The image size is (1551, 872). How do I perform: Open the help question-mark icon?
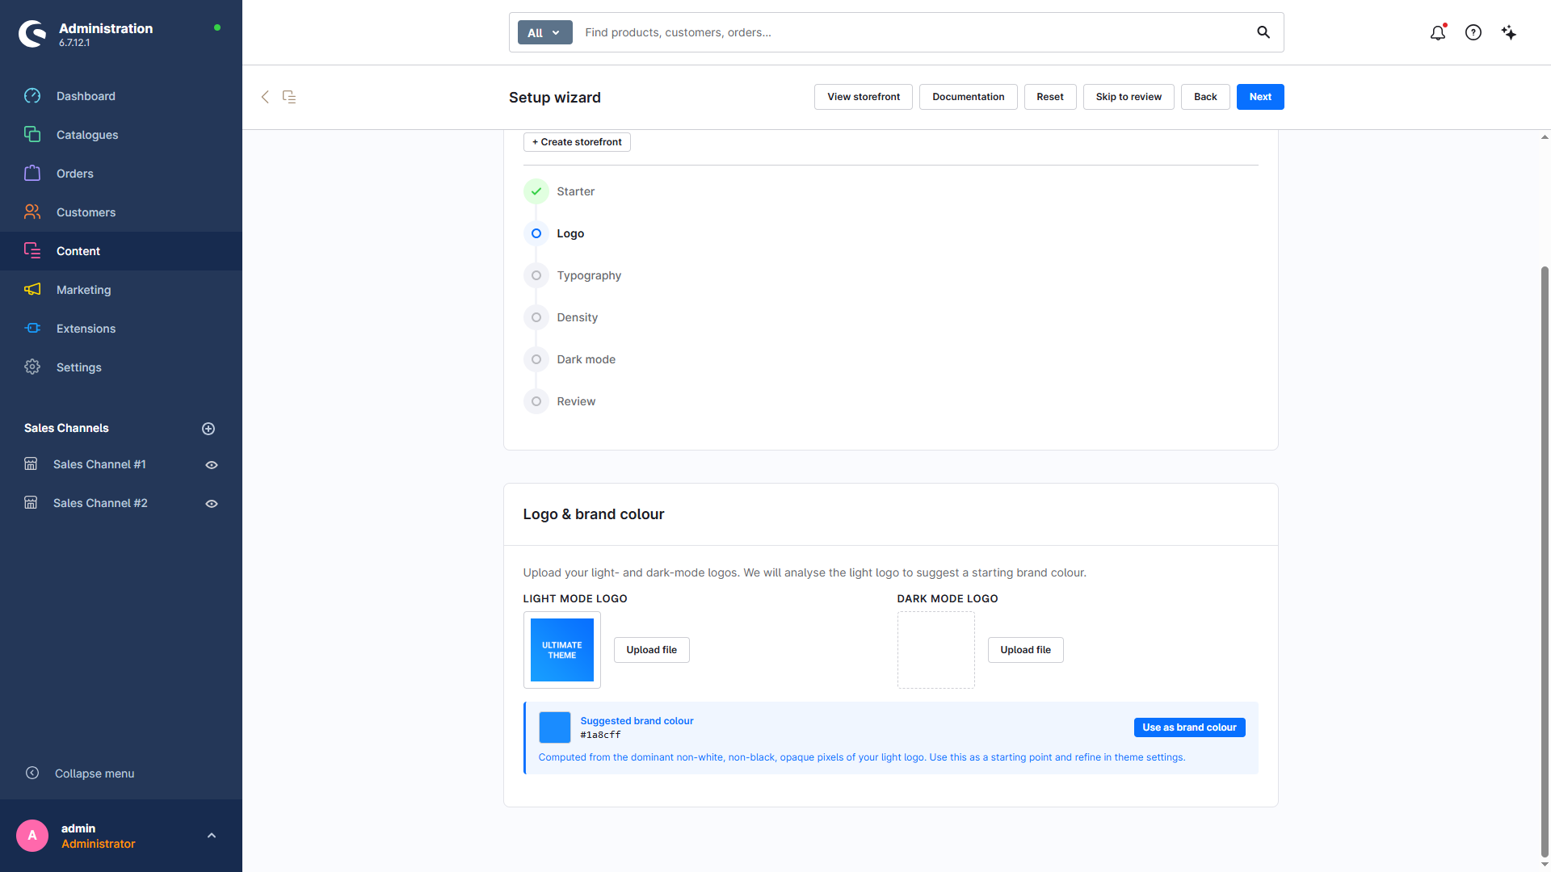pos(1473,33)
